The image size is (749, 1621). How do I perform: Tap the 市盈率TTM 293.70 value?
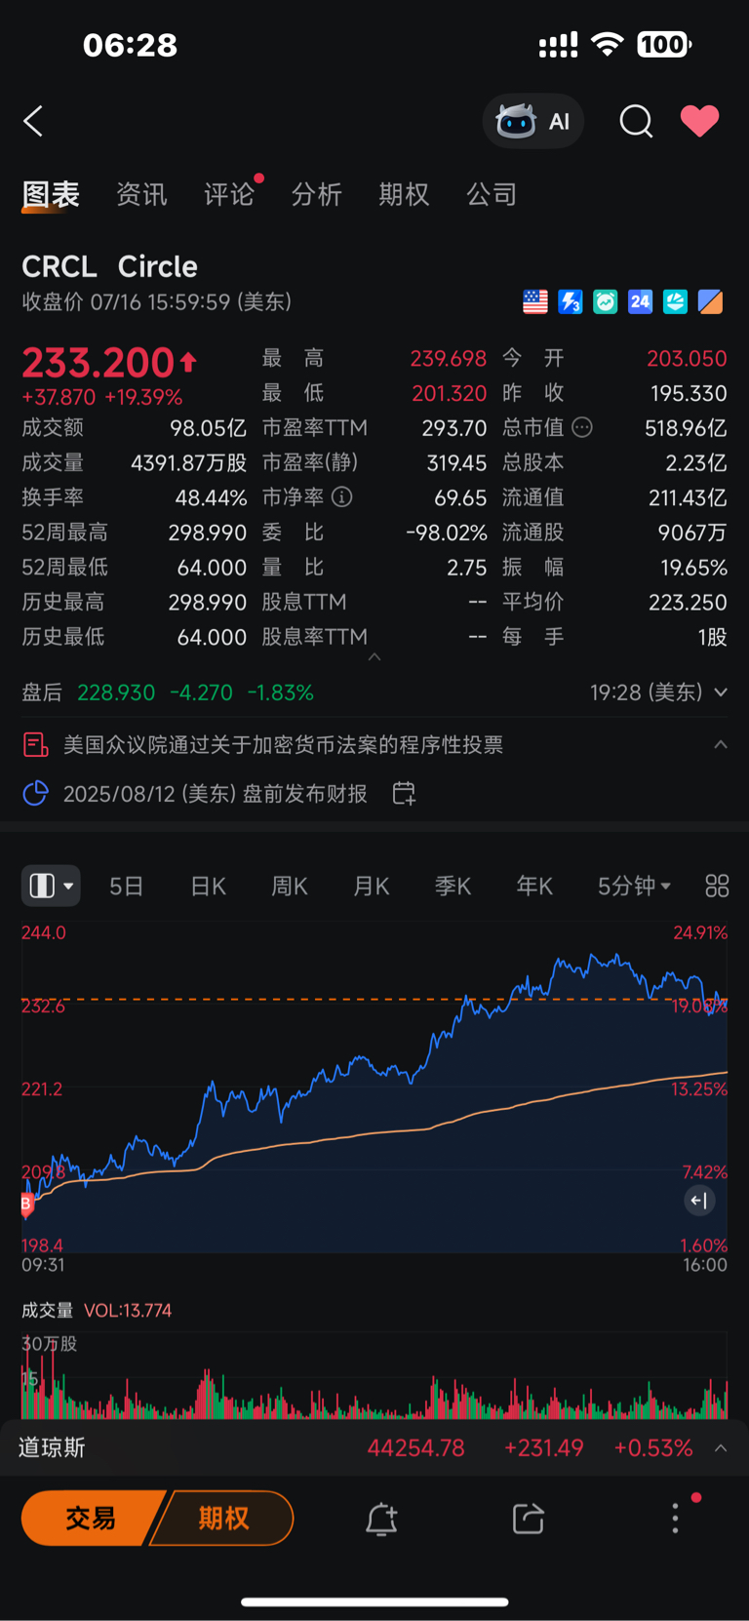click(453, 428)
